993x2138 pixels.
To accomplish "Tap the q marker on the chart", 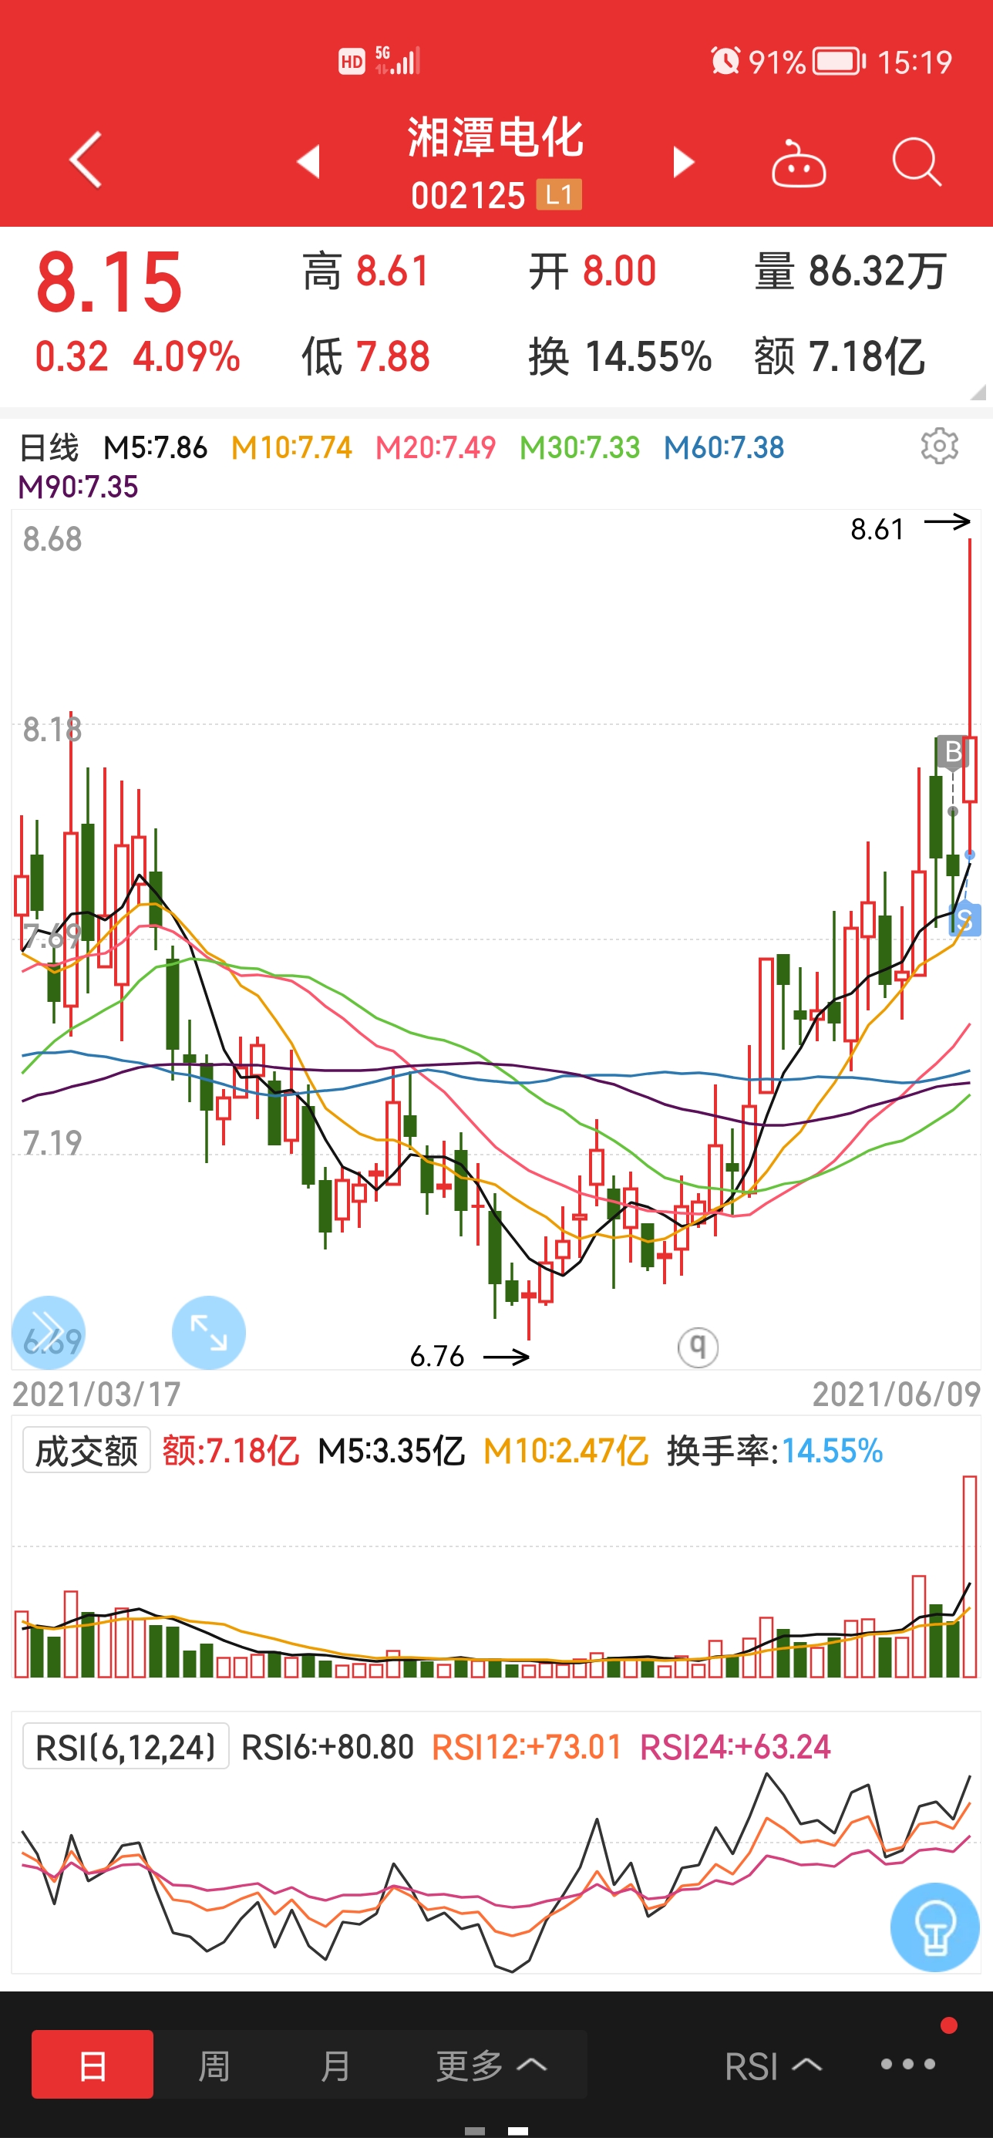I will (x=698, y=1346).
